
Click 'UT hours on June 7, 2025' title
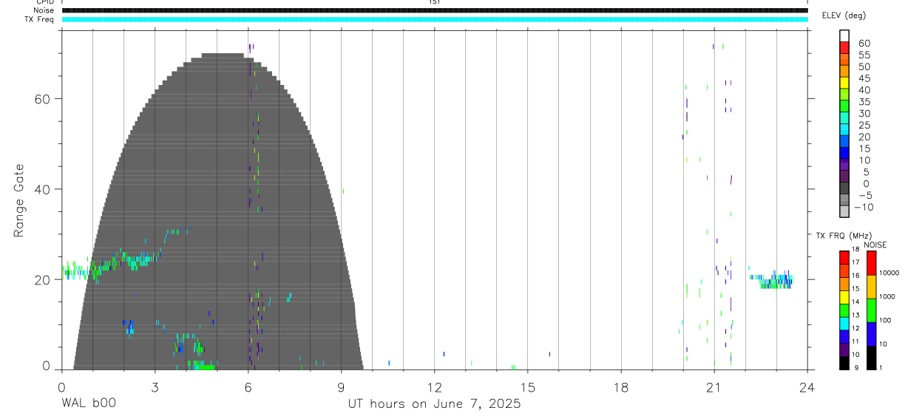[x=435, y=404]
